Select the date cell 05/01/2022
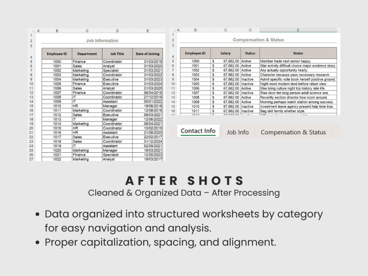The image size is (368, 276). (148, 102)
